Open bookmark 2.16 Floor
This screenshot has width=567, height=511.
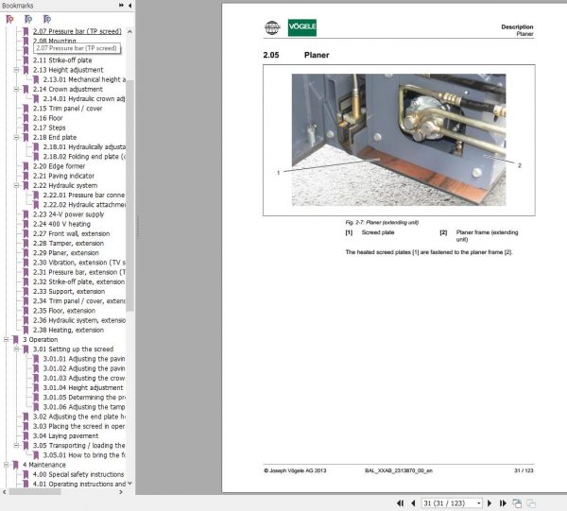pos(48,118)
